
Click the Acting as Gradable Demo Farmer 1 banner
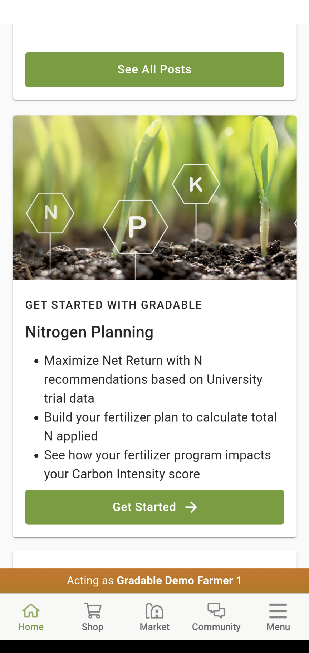pyautogui.click(x=154, y=580)
